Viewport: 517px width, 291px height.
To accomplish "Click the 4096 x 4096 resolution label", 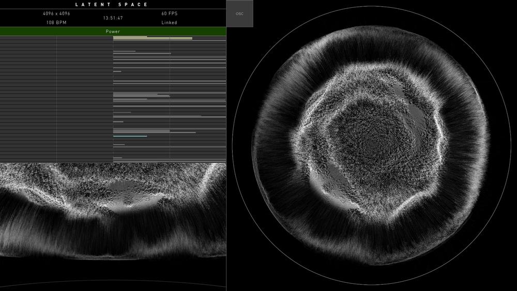I will [x=56, y=13].
